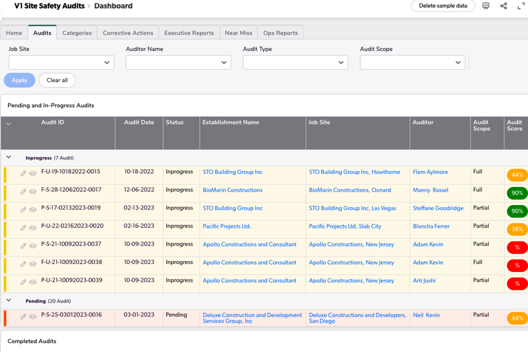This screenshot has width=528, height=352.
Task: Edit audit P-U-21-10092023-0039 using pencil icon
Action: click(x=24, y=282)
